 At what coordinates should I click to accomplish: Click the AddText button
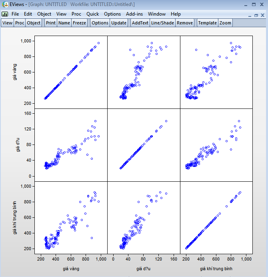point(140,23)
